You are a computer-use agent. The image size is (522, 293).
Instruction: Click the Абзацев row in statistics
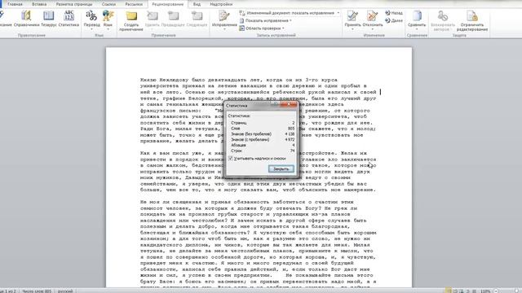click(263, 145)
